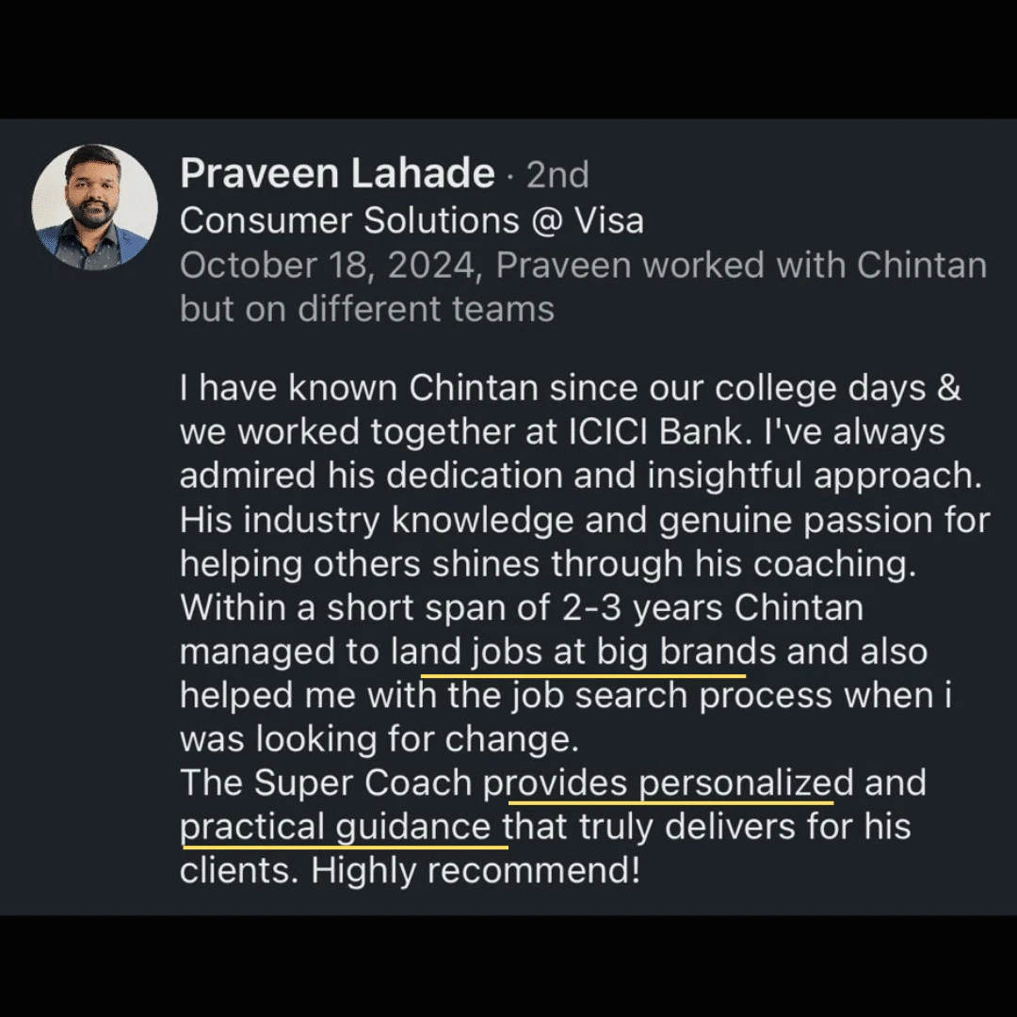This screenshot has height=1017, width=1017.
Task: Click the October 18, 2024 date
Action: (x=331, y=266)
